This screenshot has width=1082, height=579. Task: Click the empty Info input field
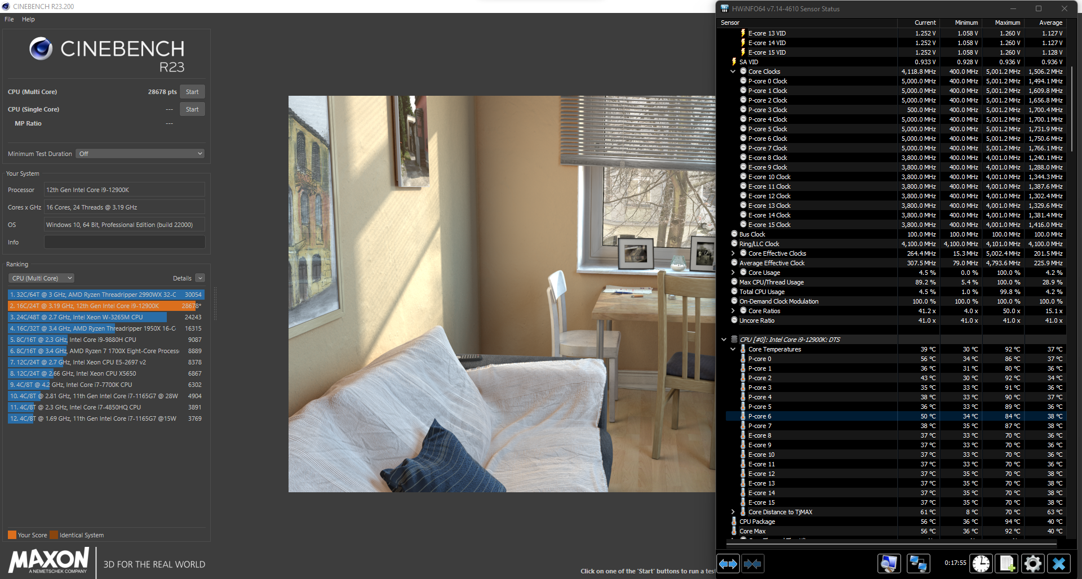click(x=124, y=242)
